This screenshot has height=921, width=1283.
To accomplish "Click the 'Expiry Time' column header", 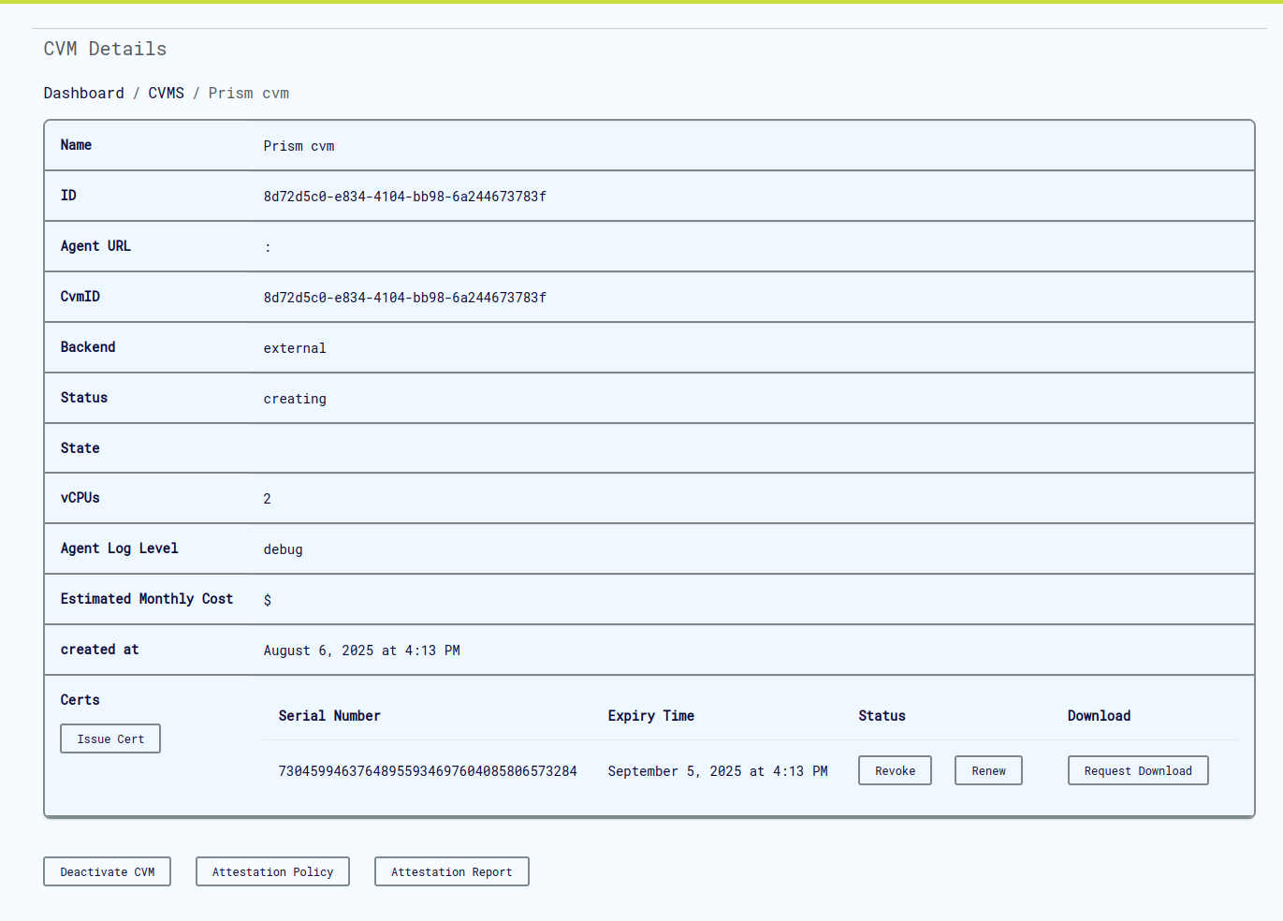I will pyautogui.click(x=651, y=716).
